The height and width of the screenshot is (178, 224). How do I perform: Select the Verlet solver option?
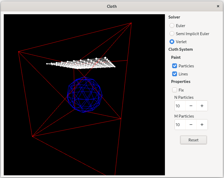tap(172, 42)
